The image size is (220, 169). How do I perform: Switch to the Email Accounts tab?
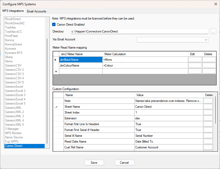click(x=36, y=11)
